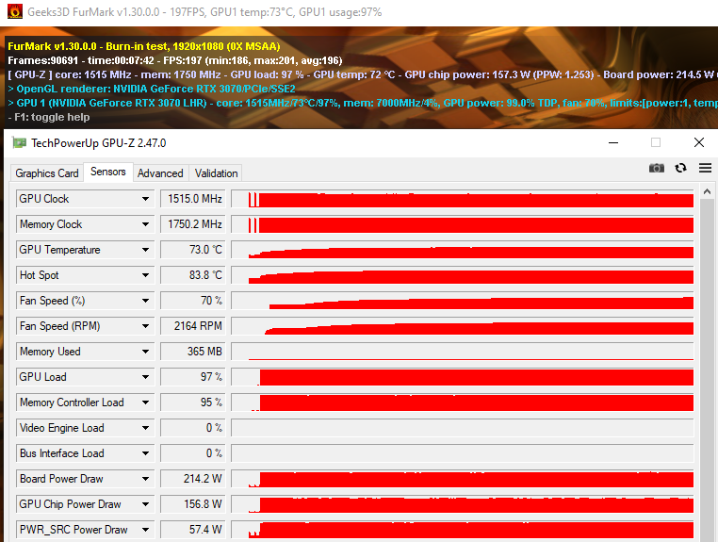718x542 pixels.
Task: Click the GPU Chip Power Draw graph
Action: click(463, 504)
